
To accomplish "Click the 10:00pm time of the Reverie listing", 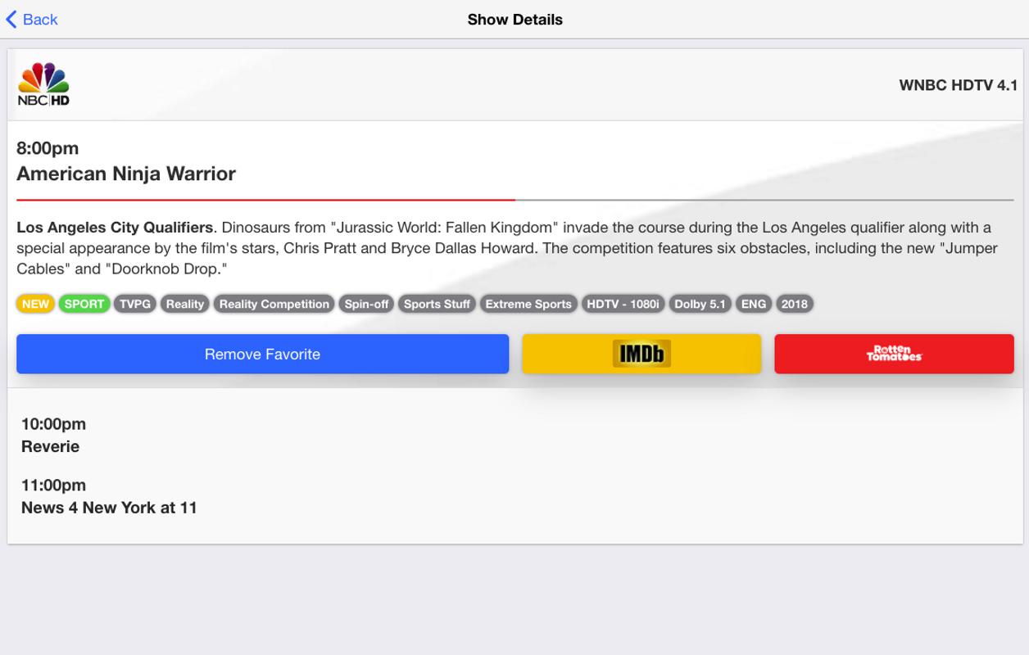I will point(53,424).
